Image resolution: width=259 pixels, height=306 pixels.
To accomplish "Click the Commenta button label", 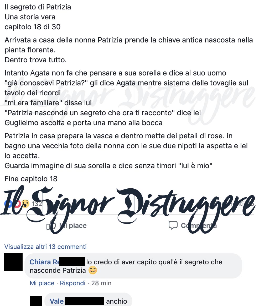I will tap(199, 226).
